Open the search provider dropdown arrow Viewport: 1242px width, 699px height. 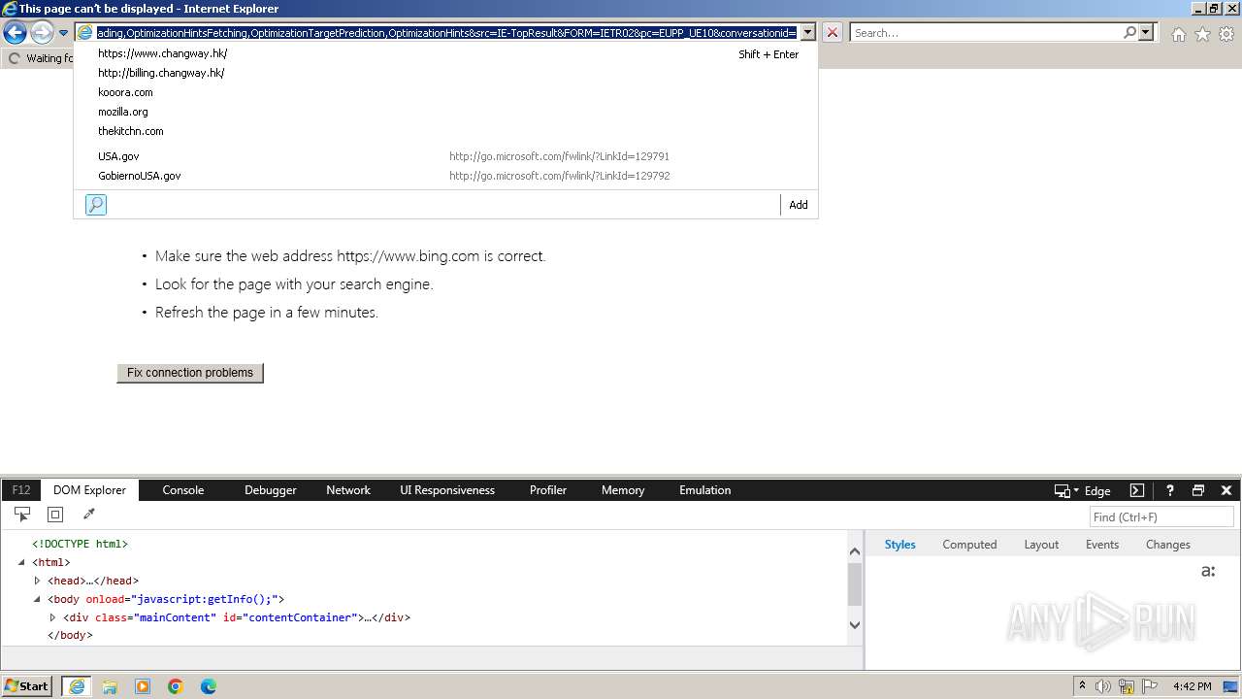(x=1146, y=33)
